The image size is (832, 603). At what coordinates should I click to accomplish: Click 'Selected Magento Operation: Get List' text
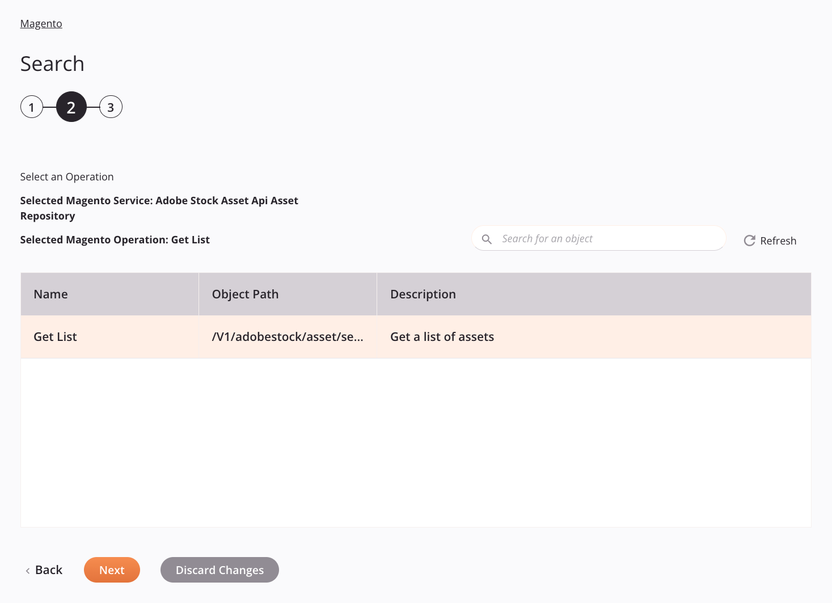coord(115,239)
